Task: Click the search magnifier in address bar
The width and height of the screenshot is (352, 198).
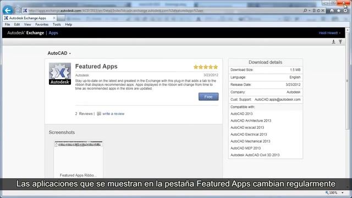Action: coord(305,10)
